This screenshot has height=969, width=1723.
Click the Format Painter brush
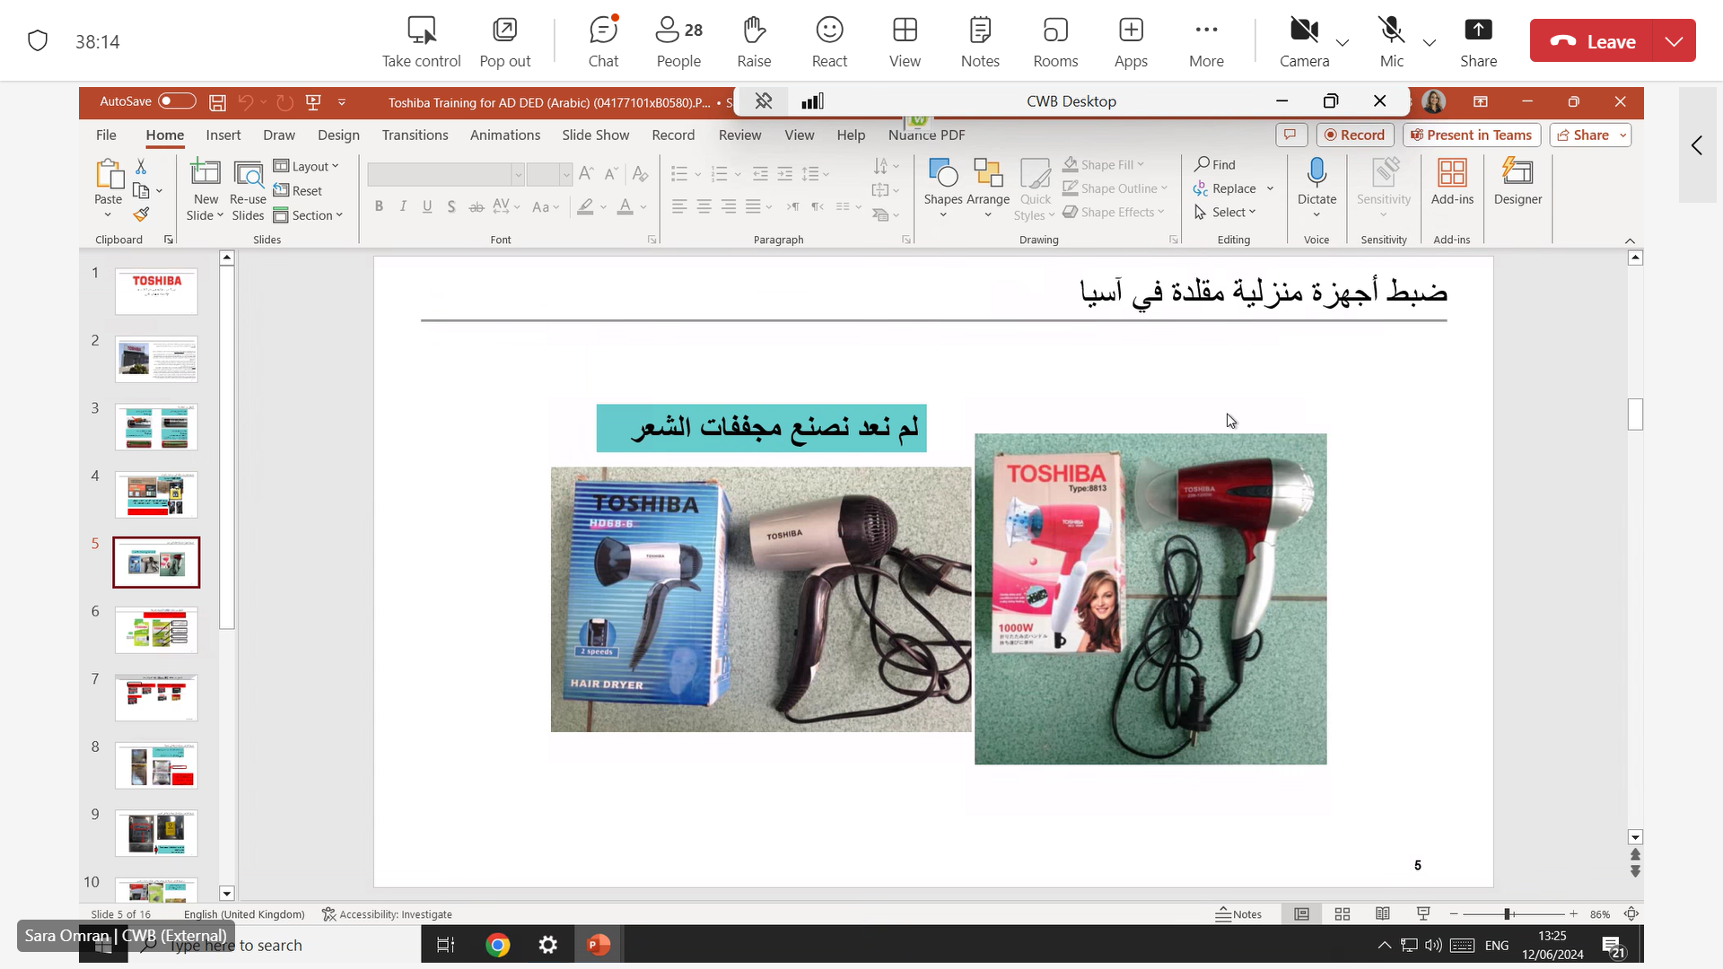coord(141,215)
